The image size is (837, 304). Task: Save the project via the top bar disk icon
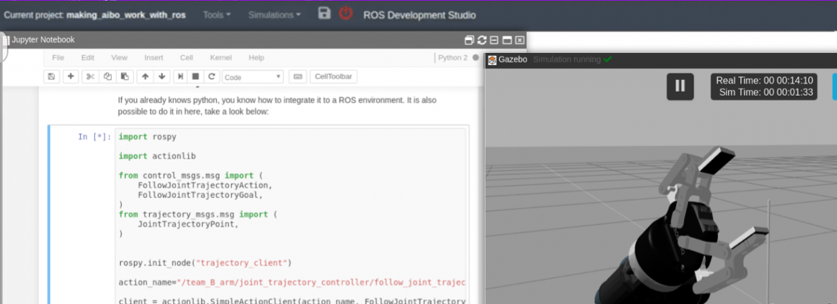[324, 14]
